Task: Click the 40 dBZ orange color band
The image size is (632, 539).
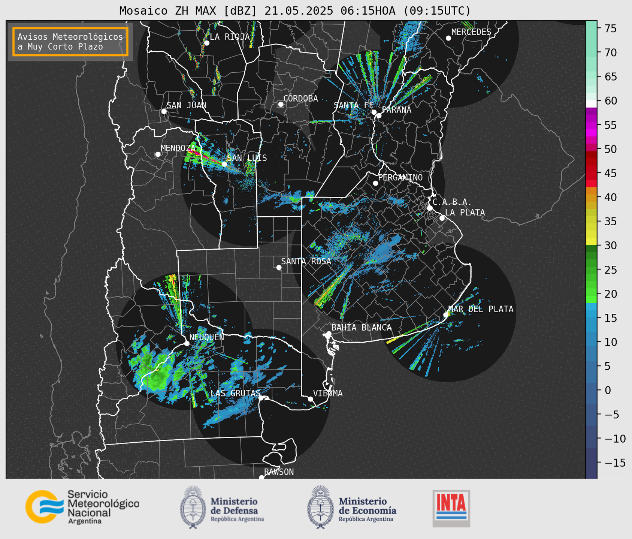Action: click(591, 198)
